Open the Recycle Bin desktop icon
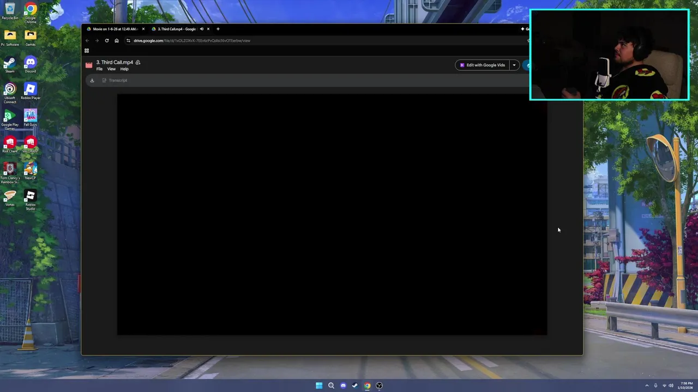 point(10,11)
